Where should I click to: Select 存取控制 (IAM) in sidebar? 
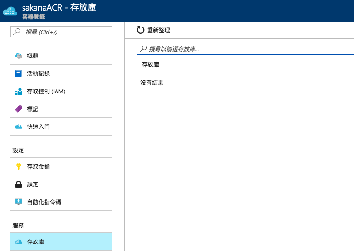click(61, 91)
